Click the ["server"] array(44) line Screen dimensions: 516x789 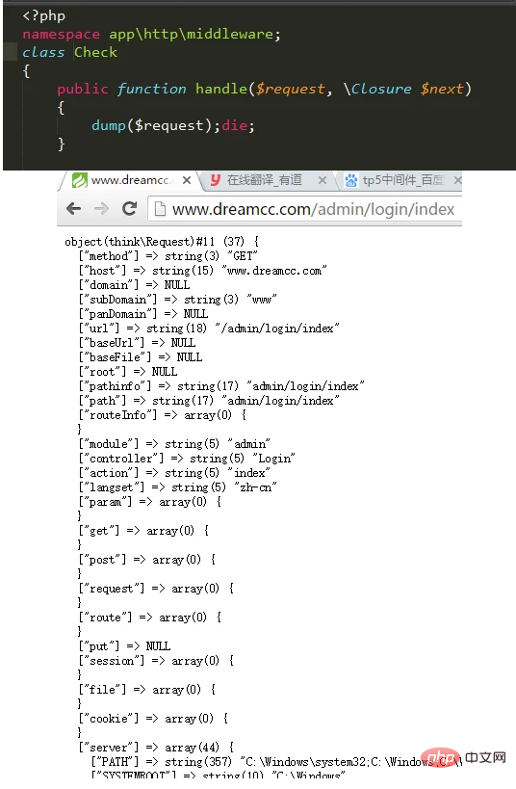pos(156,749)
